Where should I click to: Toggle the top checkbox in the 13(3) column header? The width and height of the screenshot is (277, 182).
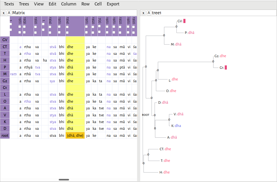coord(24,27)
